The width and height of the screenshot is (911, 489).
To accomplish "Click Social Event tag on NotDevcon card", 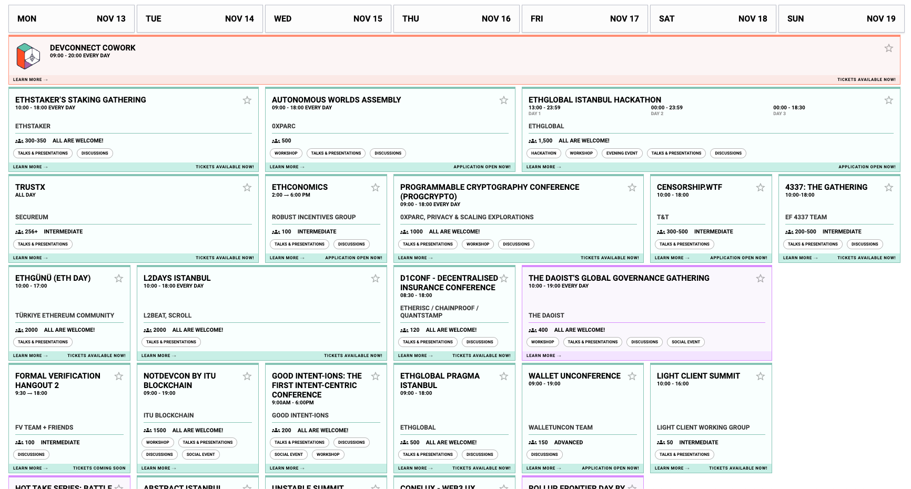I will click(201, 455).
